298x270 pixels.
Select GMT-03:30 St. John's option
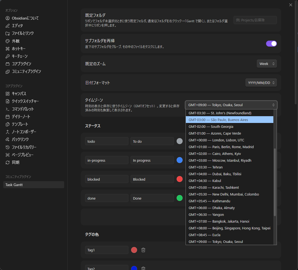tap(229, 113)
